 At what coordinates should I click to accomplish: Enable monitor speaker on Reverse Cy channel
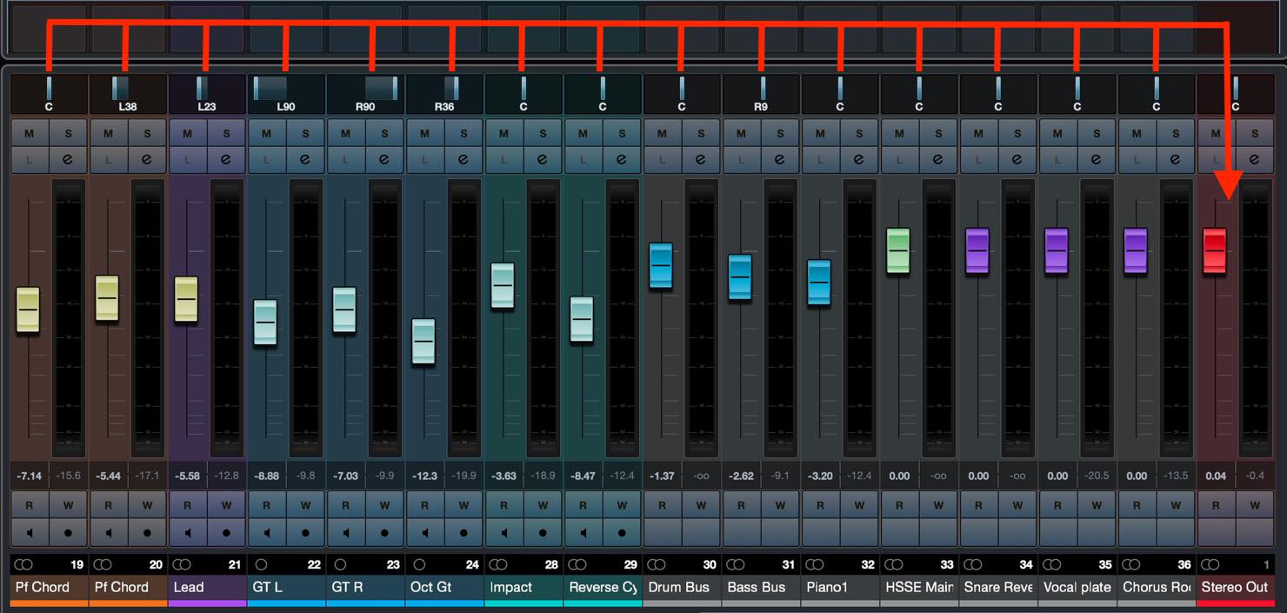coord(583,532)
